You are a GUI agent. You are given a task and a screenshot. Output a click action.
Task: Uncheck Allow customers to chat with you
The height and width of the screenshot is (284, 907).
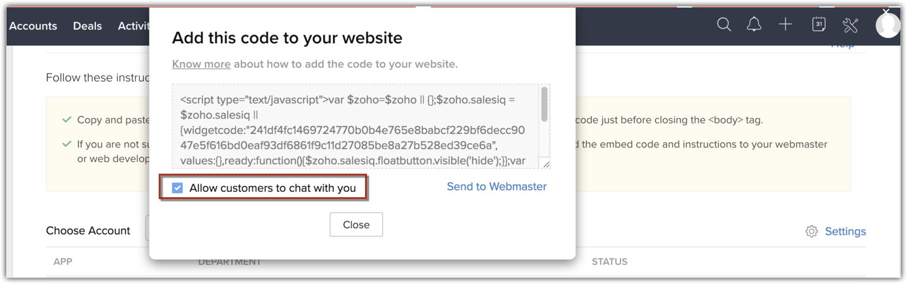coord(178,188)
